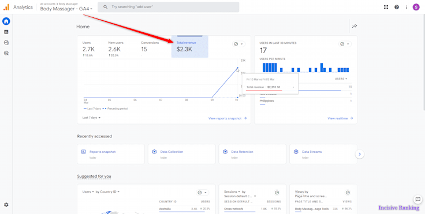Click next arrow in Recently accessed carousel
This screenshot has width=425, height=214.
click(x=360, y=154)
